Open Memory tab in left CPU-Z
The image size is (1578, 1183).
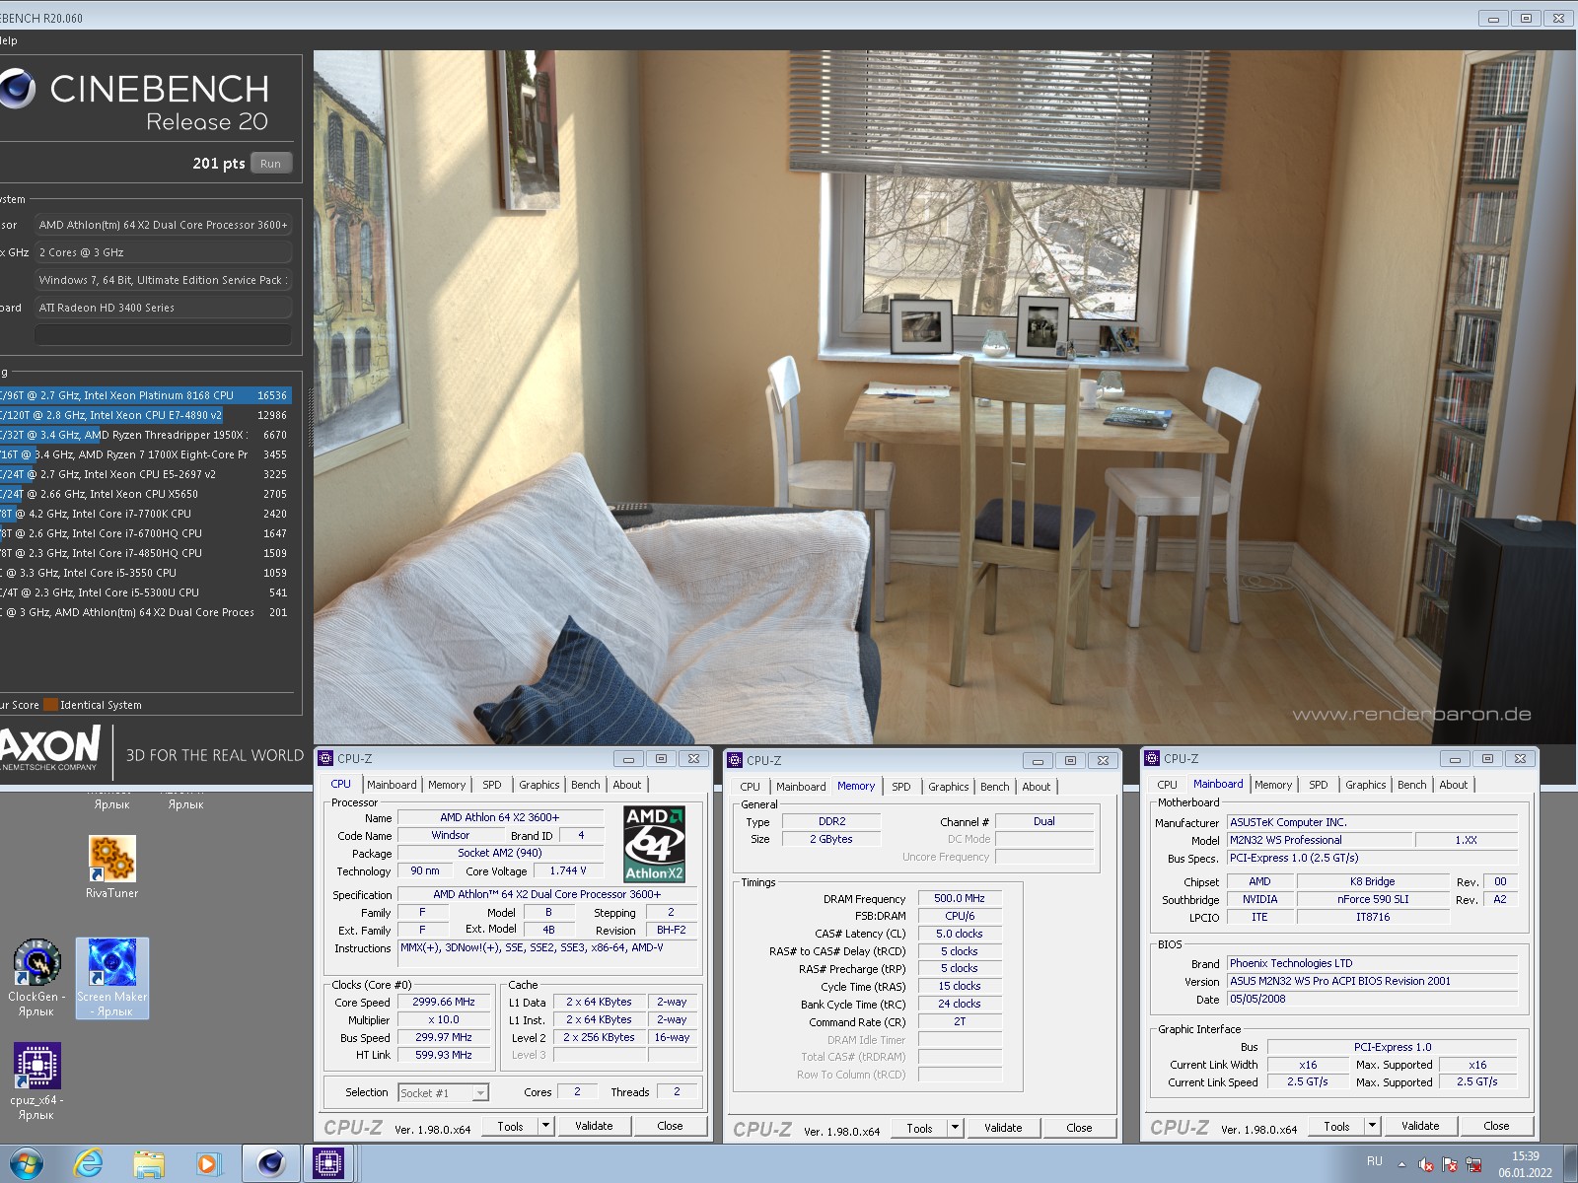(x=447, y=785)
